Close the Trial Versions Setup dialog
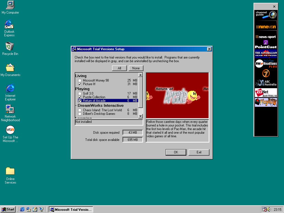The width and height of the screenshot is (284, 213). (x=209, y=49)
